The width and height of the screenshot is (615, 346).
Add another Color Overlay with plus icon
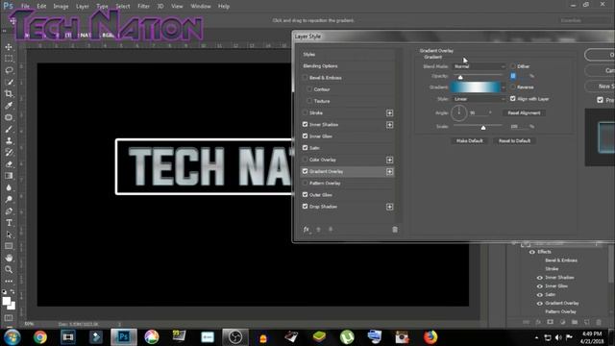(x=389, y=160)
